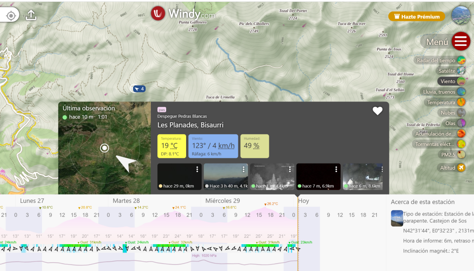
Task: Click the Temperatura round icon
Action: click(x=462, y=102)
